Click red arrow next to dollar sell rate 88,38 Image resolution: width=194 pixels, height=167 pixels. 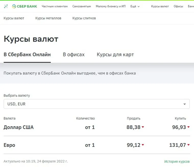click(x=143, y=127)
